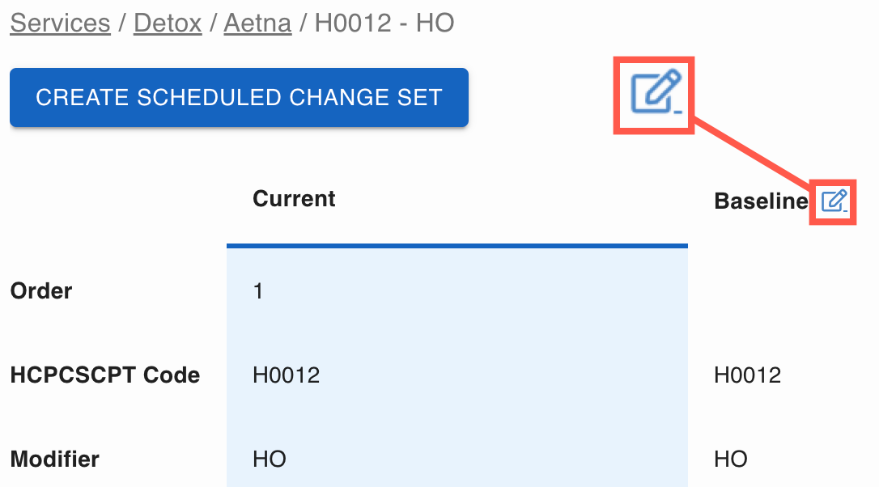Select H0012 in the Baseline column

[x=747, y=375]
